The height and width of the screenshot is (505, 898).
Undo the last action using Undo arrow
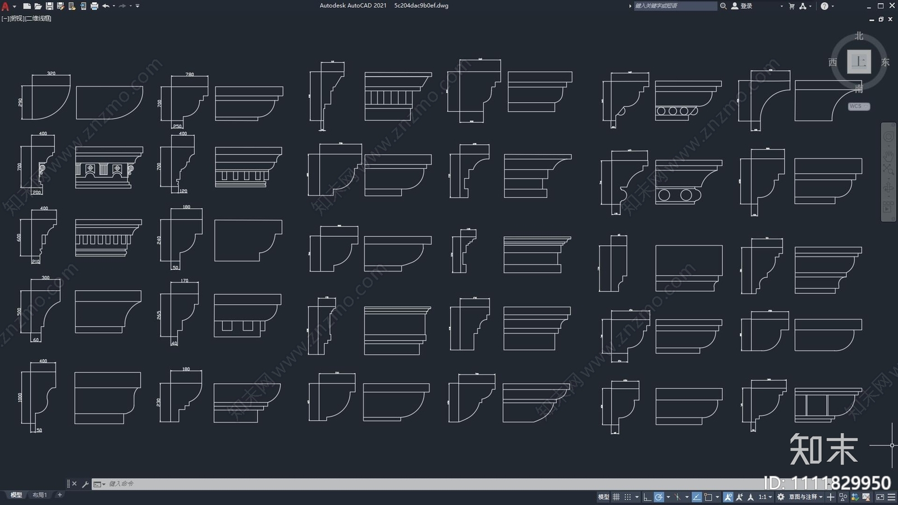click(x=106, y=6)
